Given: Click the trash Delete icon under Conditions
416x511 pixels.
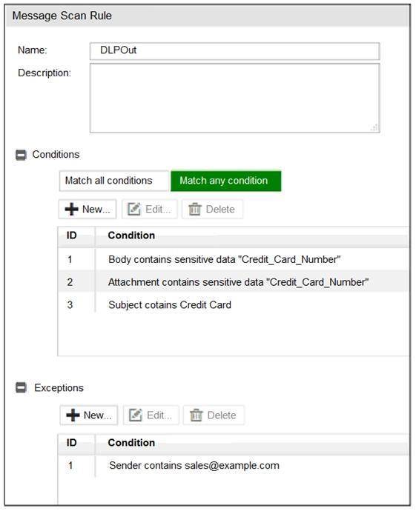Looking at the screenshot, I should click(195, 210).
